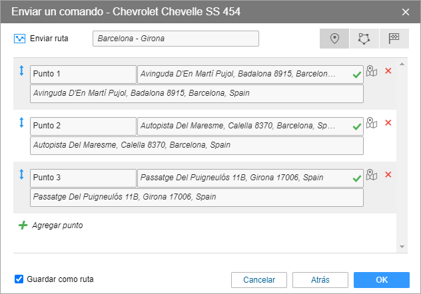The image size is (421, 294).
Task: Click the checkered finish flag button
Action: pos(394,39)
